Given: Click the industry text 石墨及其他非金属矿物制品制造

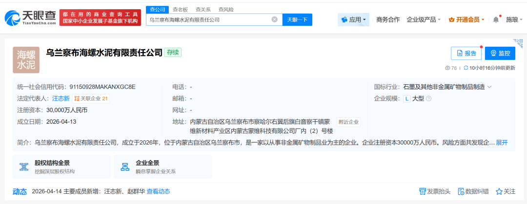Looking at the screenshot, I should 444,87.
